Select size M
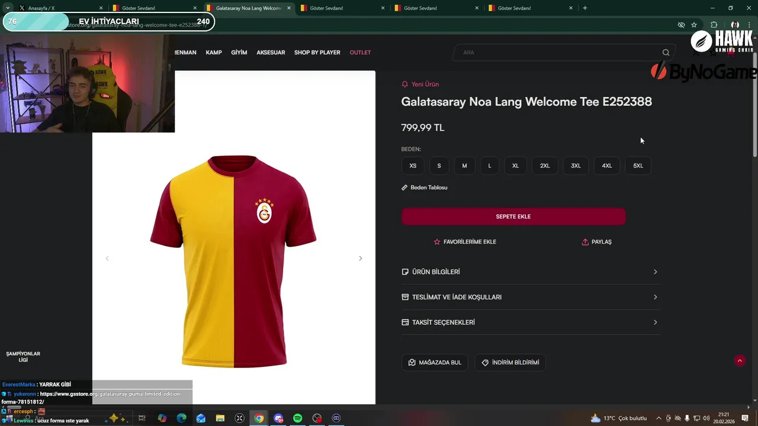This screenshot has width=758, height=426. tap(464, 166)
